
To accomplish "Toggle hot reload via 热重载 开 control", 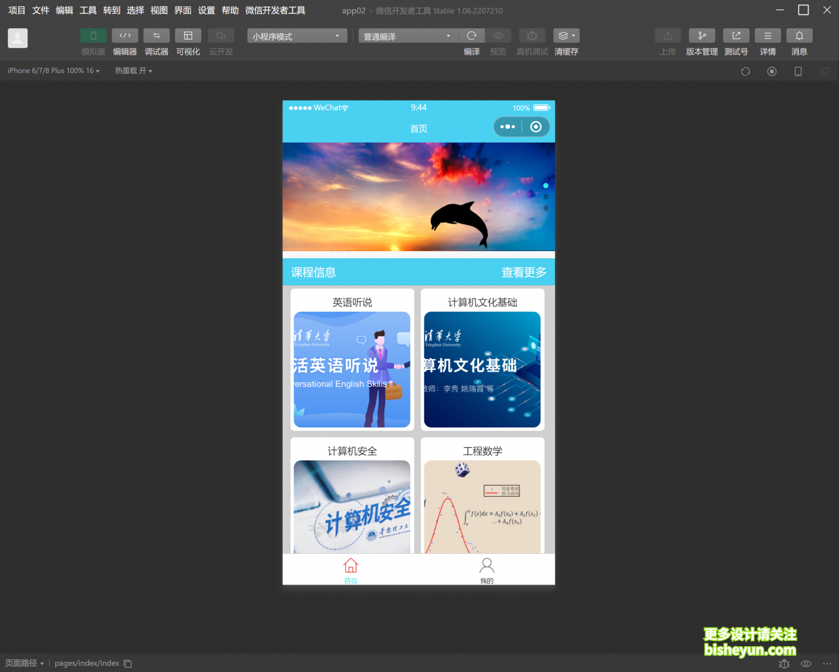I will tap(133, 70).
